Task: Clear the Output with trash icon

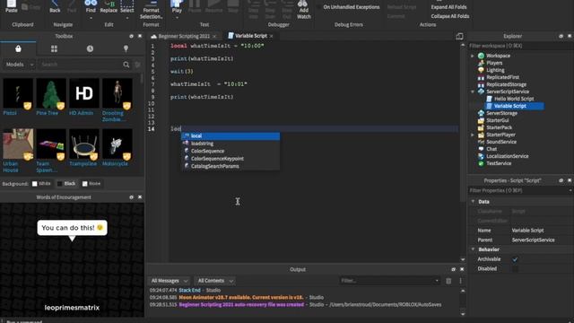Action: click(x=448, y=281)
